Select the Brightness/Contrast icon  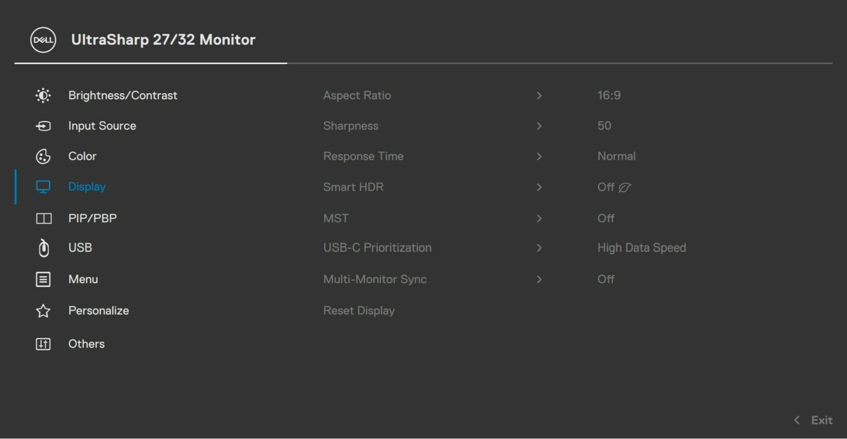click(x=43, y=95)
